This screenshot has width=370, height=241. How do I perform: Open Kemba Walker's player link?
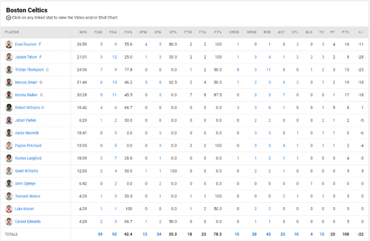(26, 95)
